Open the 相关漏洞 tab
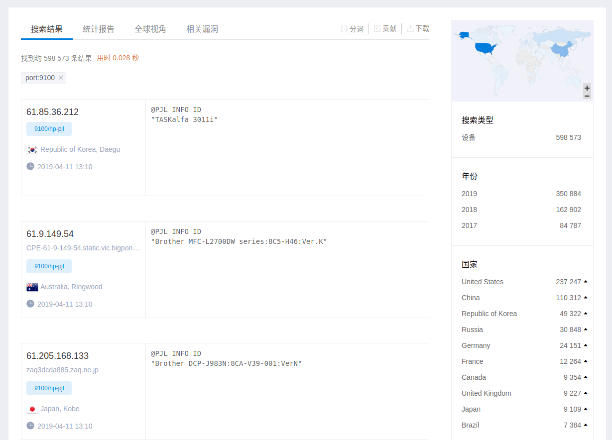 [202, 29]
